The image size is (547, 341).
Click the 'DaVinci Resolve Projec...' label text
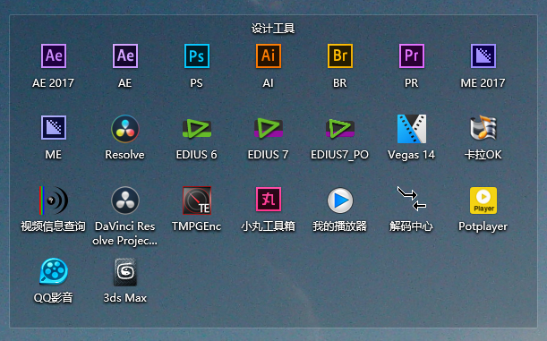coord(125,234)
